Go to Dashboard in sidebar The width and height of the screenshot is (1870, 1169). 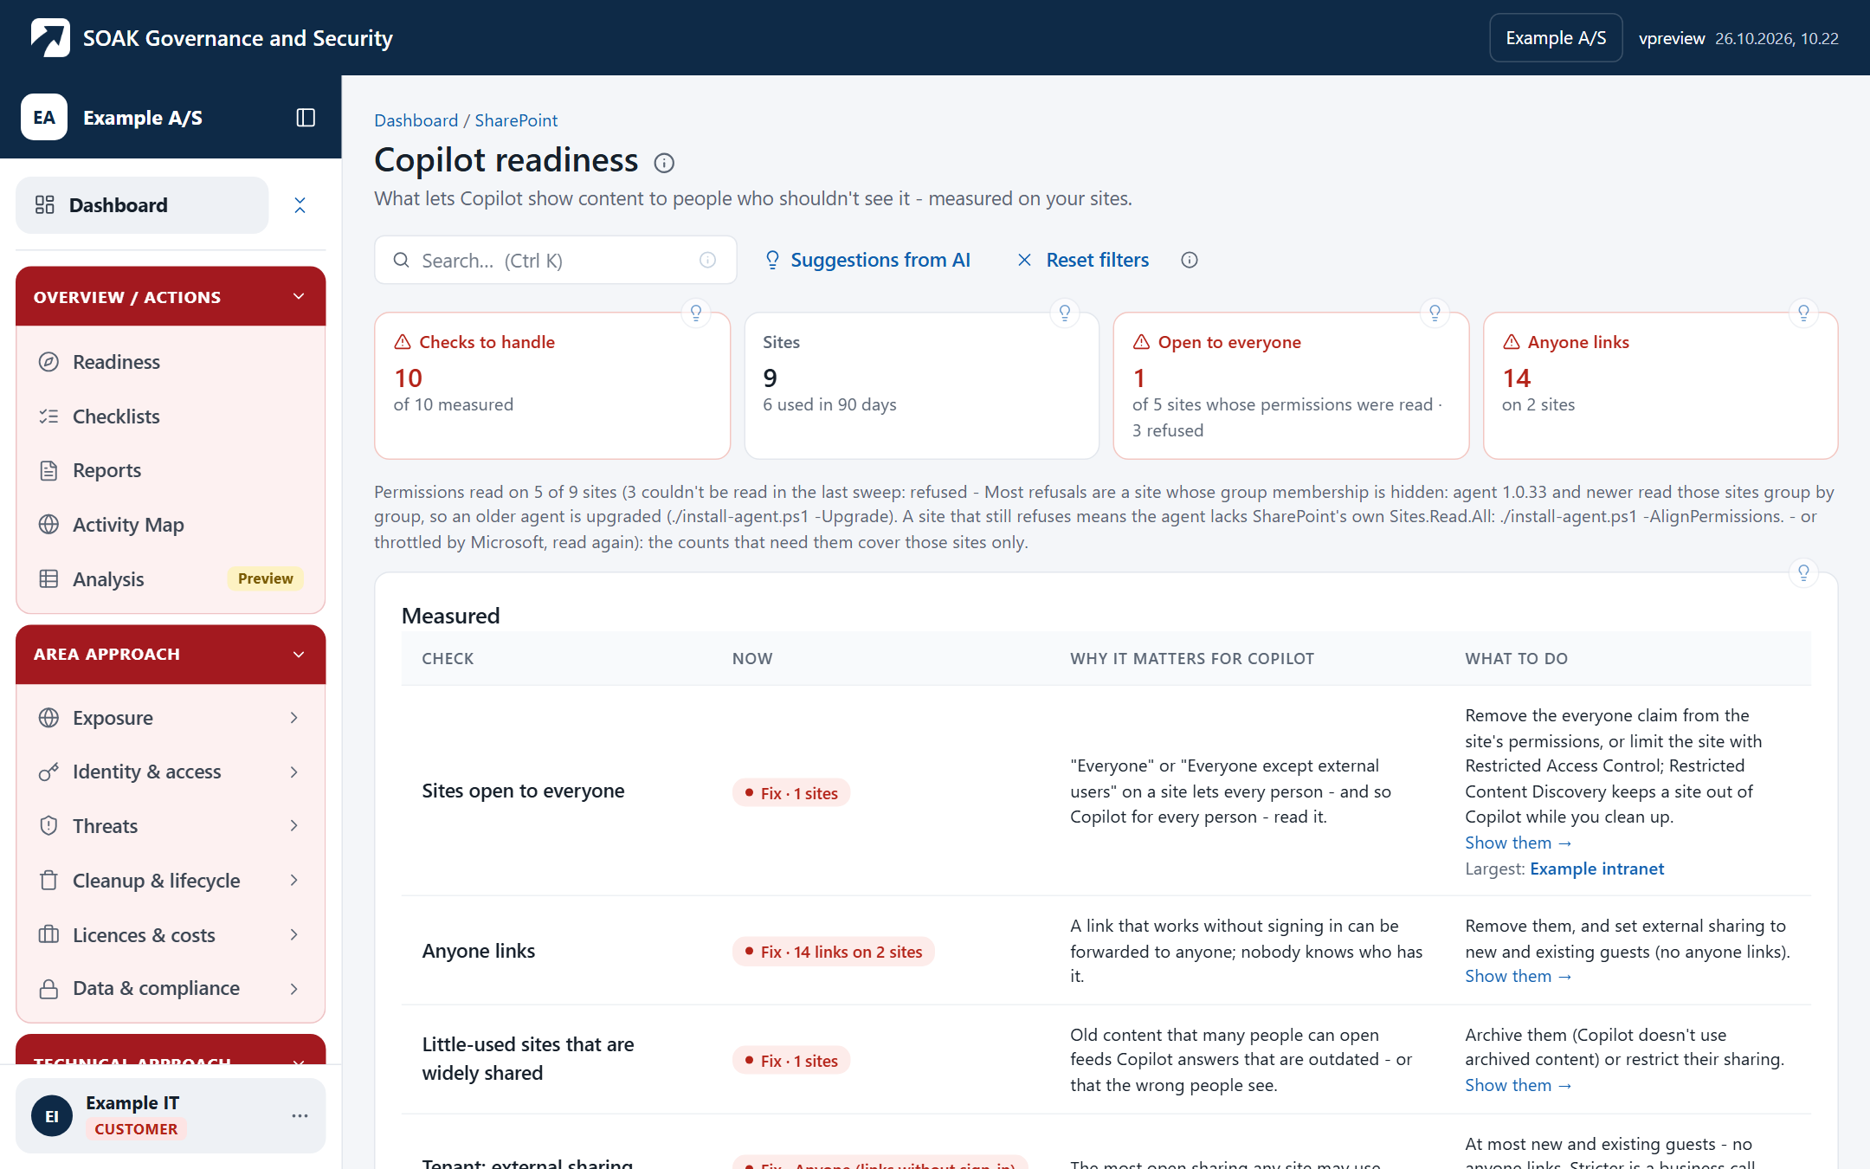click(x=142, y=205)
